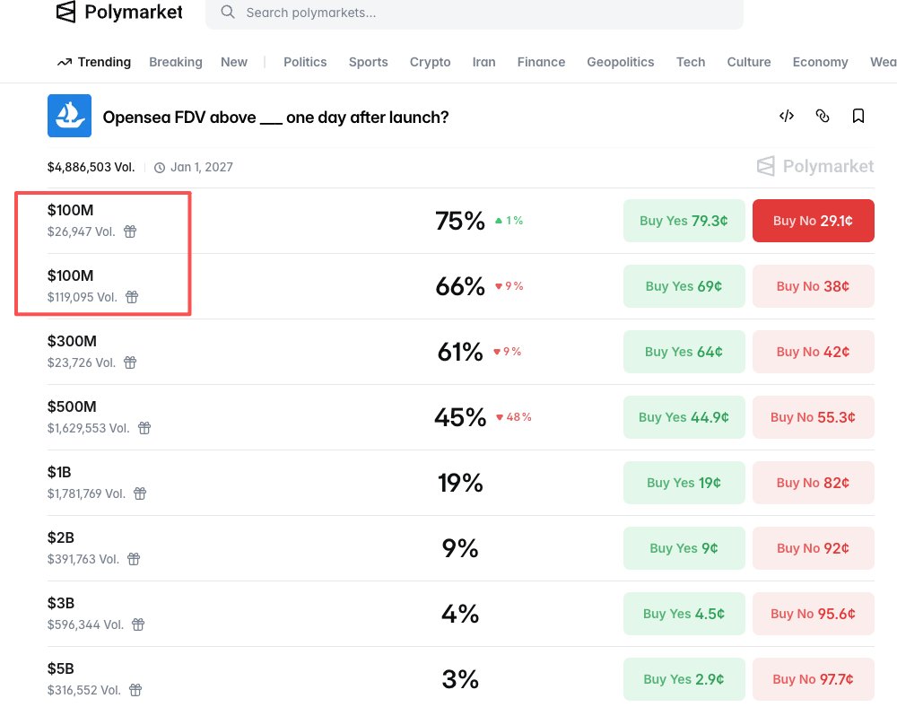
Task: Click Buy Yes 79.3¢
Action: [x=684, y=221]
